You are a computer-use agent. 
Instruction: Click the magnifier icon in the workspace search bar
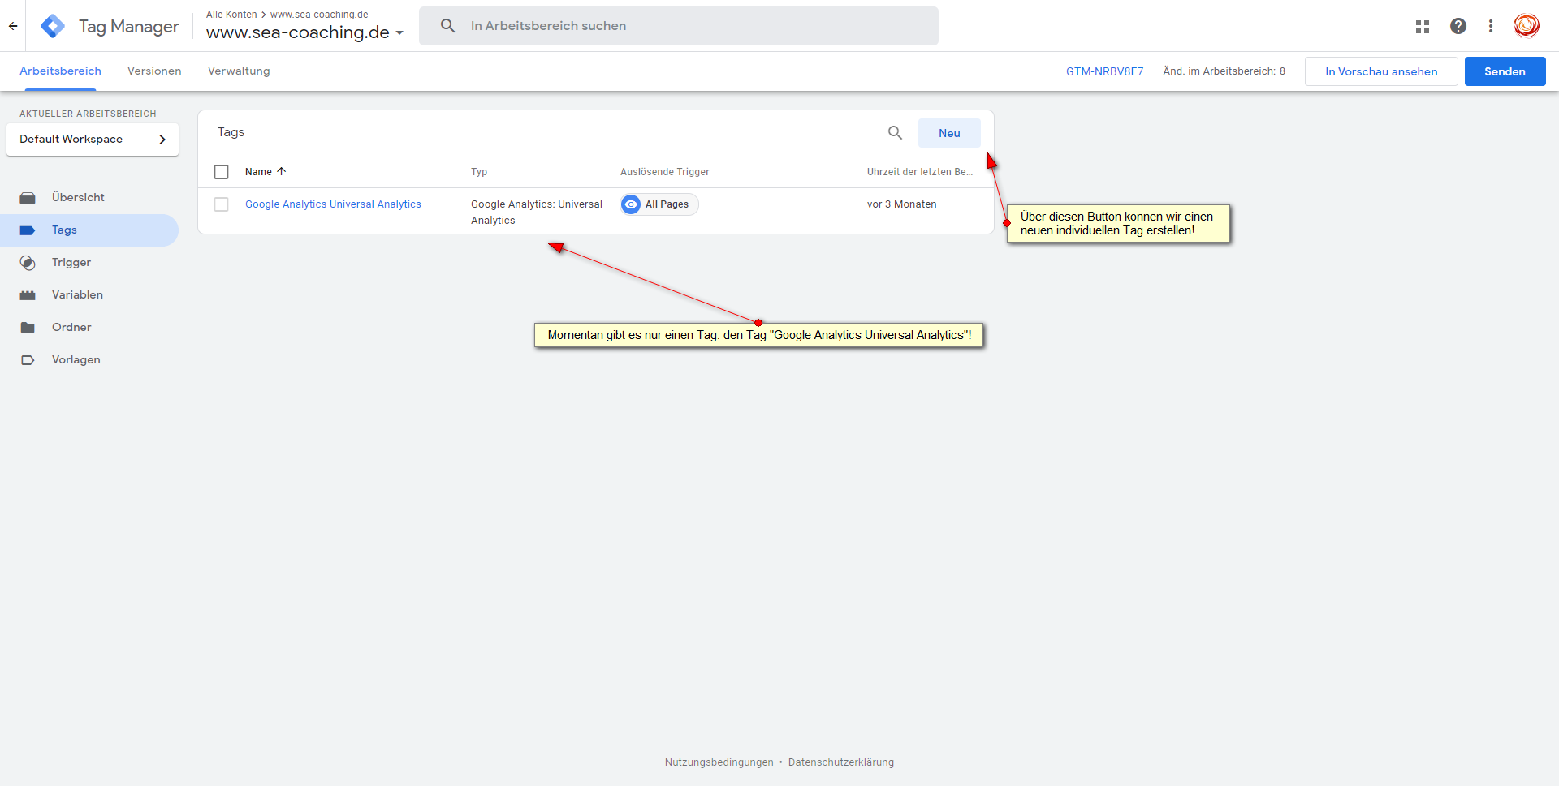(x=447, y=26)
